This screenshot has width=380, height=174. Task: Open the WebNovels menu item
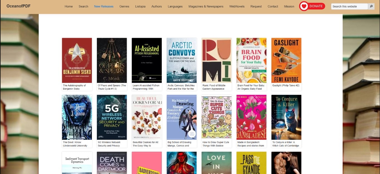point(237,6)
